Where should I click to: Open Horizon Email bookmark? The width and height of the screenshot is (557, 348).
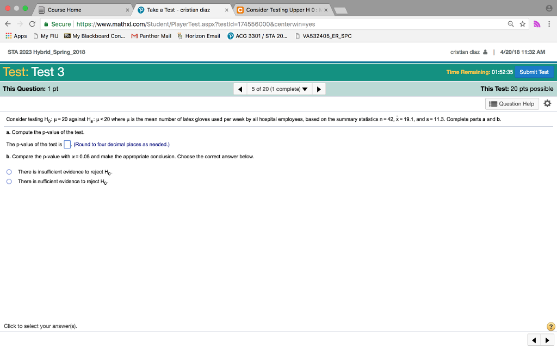point(199,36)
